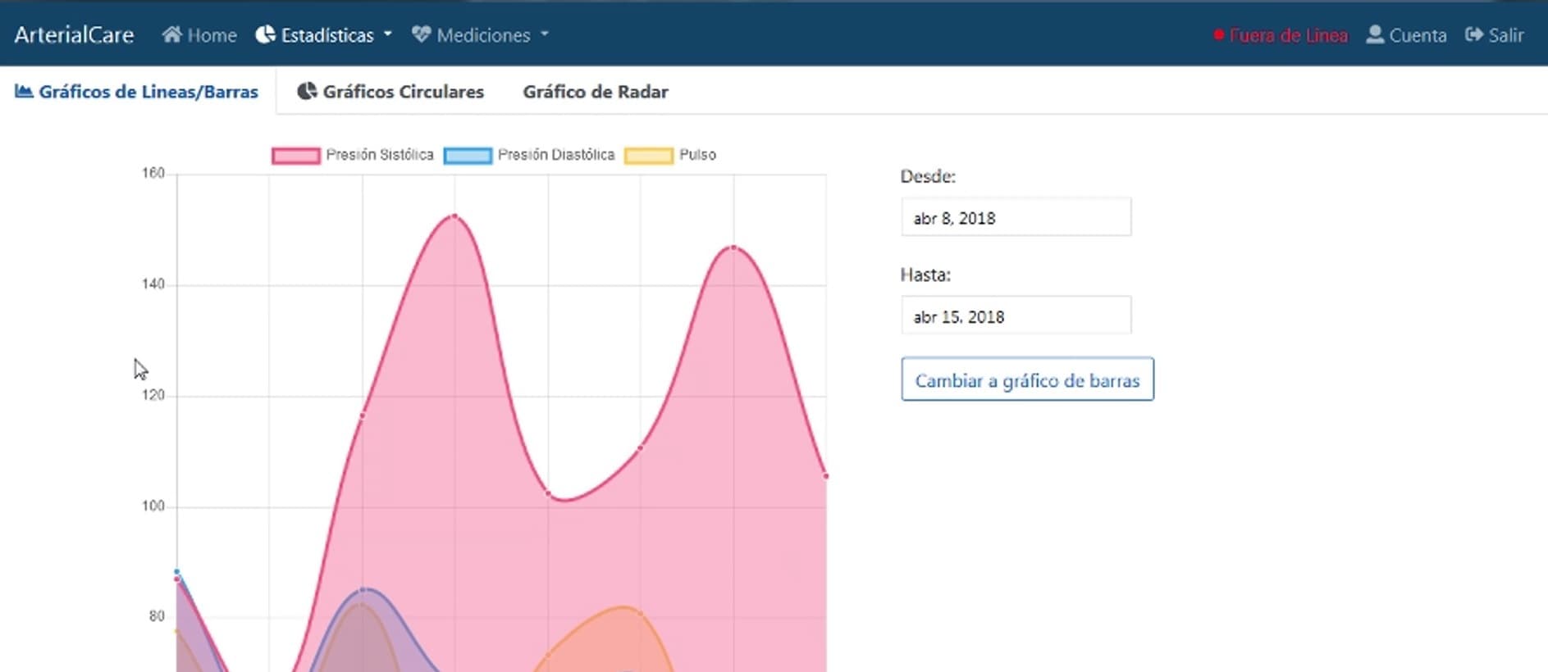Click the Hasta: label
The width and height of the screenshot is (1548, 672).
(925, 275)
